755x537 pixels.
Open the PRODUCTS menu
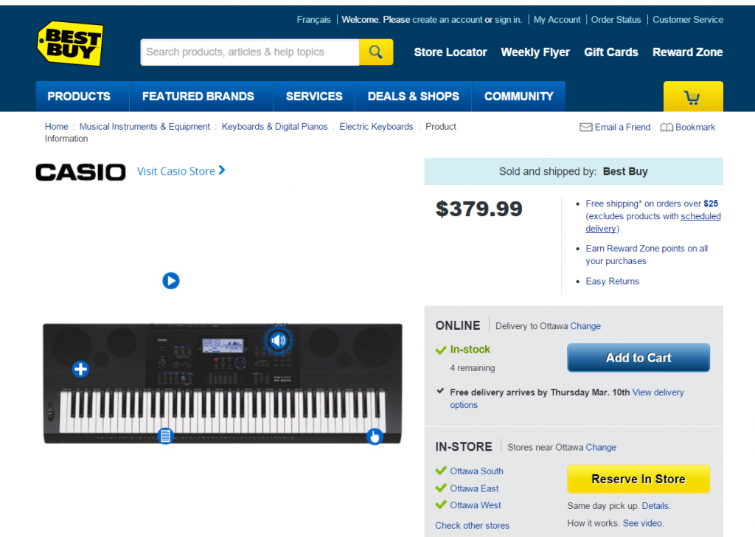[79, 97]
